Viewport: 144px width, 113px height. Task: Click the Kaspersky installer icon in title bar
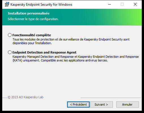click(7, 4)
